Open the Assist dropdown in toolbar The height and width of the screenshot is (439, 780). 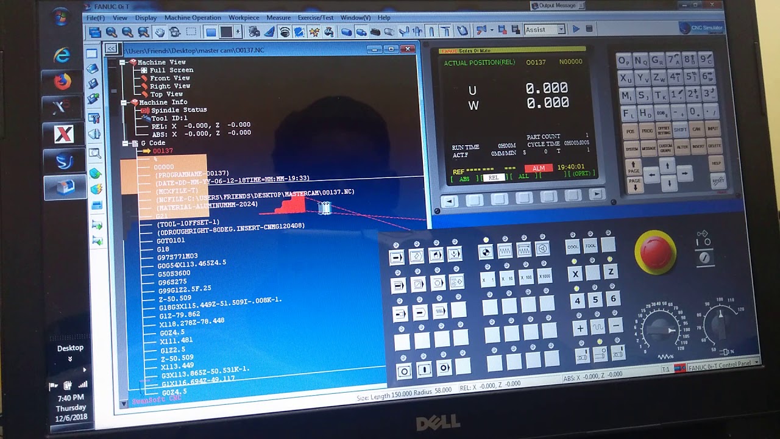pyautogui.click(x=561, y=29)
